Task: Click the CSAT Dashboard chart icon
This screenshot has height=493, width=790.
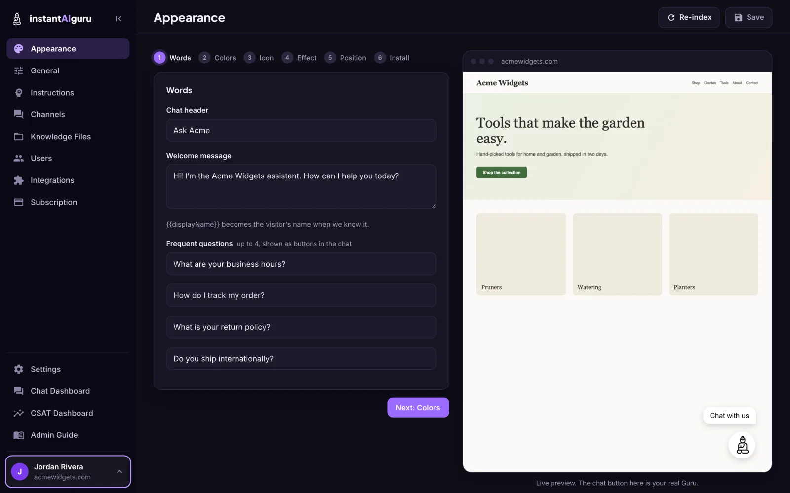Action: (x=19, y=413)
